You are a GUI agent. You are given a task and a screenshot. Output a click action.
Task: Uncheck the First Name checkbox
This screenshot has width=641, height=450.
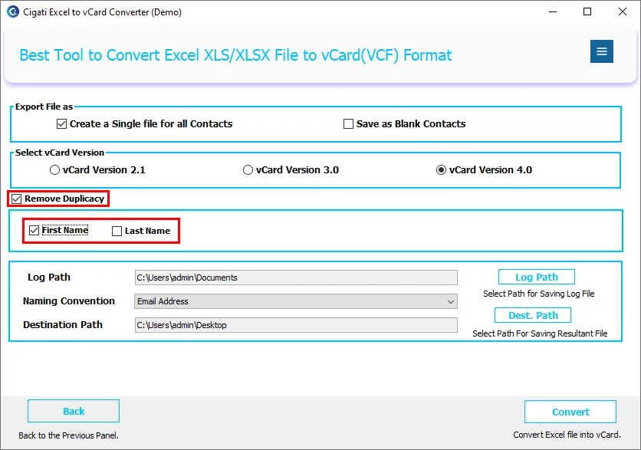pos(34,231)
